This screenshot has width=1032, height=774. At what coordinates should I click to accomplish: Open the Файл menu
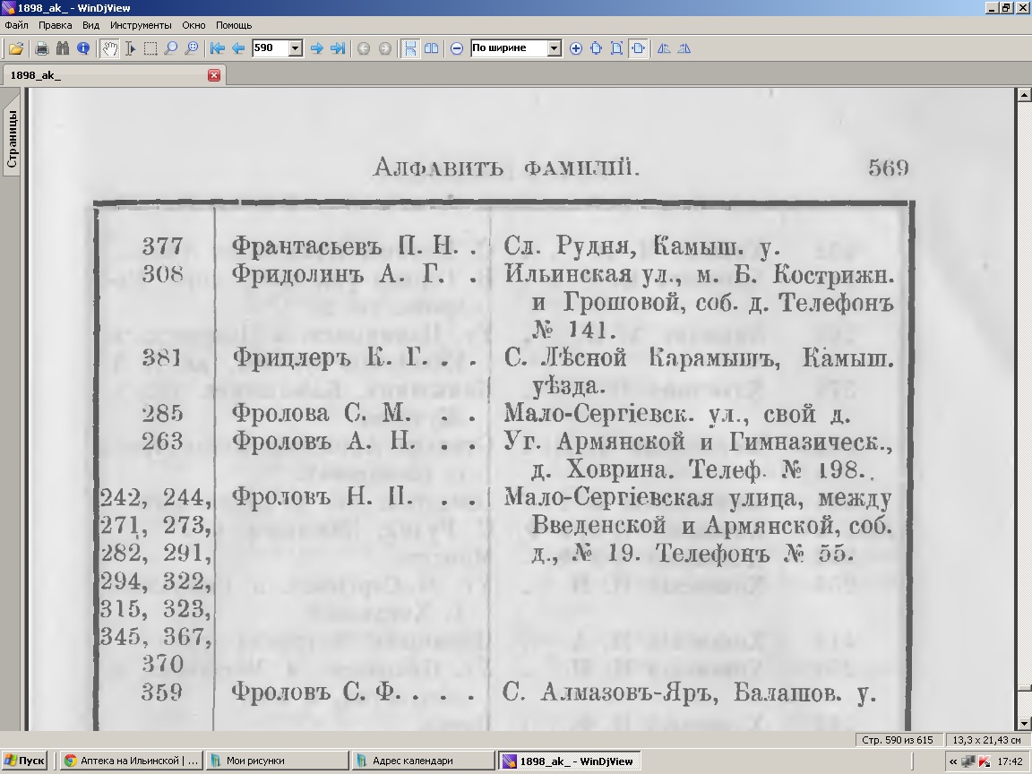click(16, 25)
